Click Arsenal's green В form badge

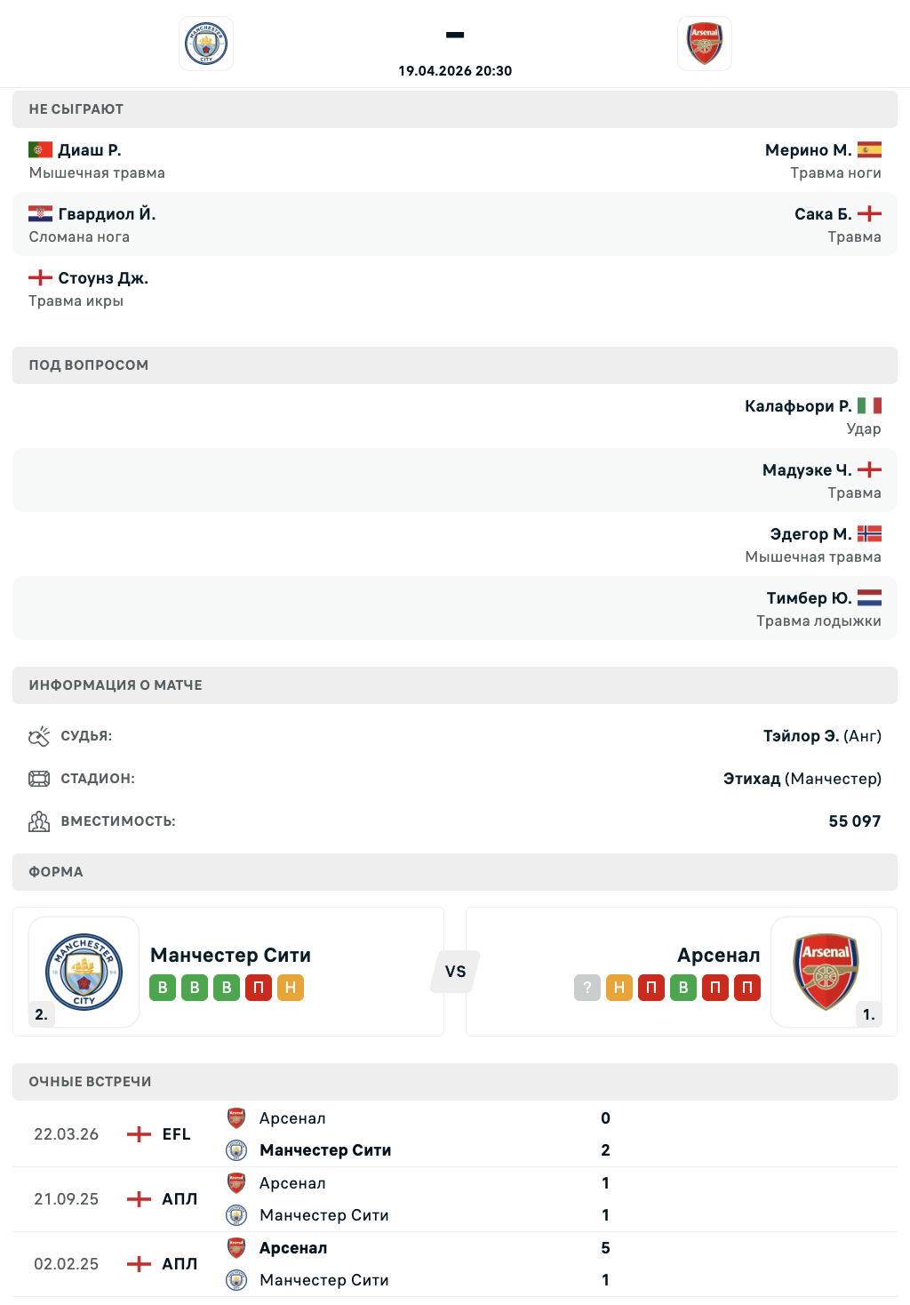[683, 988]
